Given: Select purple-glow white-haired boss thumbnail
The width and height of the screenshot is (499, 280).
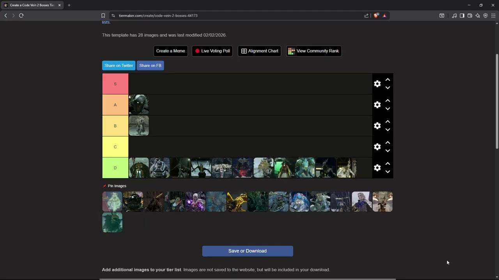Looking at the screenshot, I should pyautogui.click(x=195, y=201).
